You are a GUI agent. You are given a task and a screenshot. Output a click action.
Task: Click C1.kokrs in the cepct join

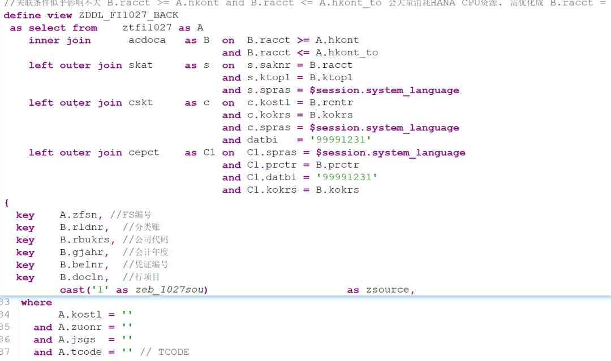[x=272, y=190]
